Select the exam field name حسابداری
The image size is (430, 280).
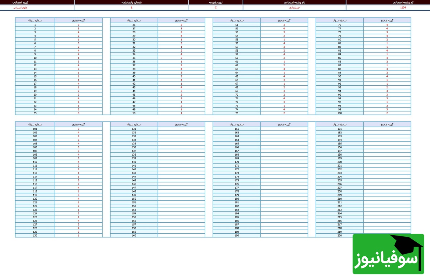click(x=294, y=8)
